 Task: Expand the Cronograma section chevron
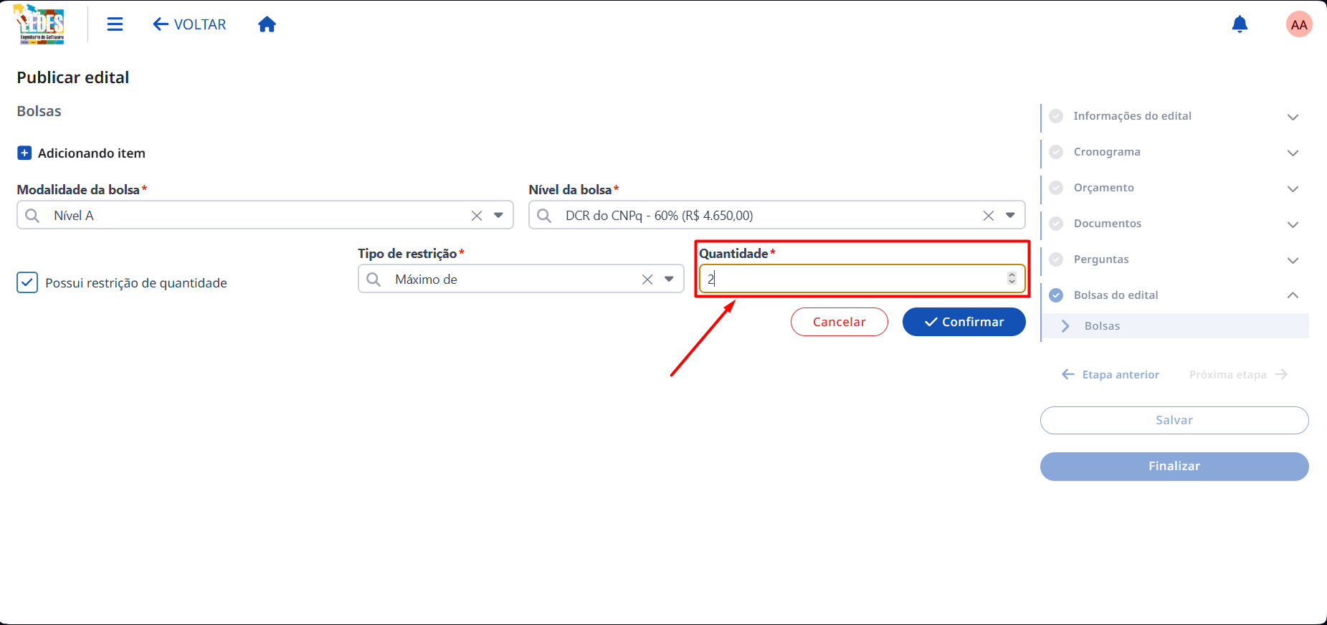[1293, 153]
